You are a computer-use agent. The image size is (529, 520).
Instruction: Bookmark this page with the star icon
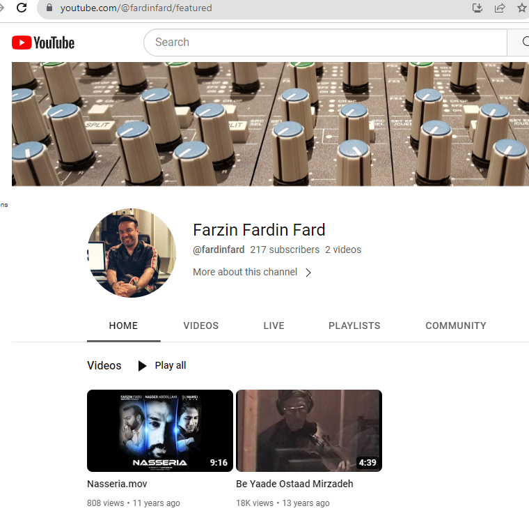tap(522, 8)
